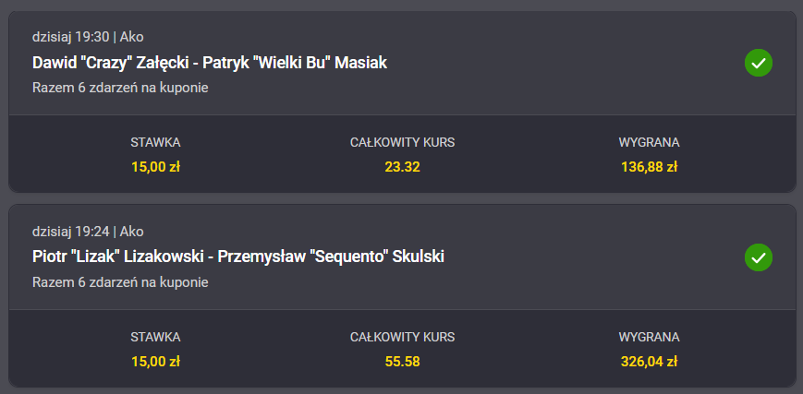Click the green checkmark on the Załęcki - Masiak coupon
803x394 pixels.
pos(758,63)
